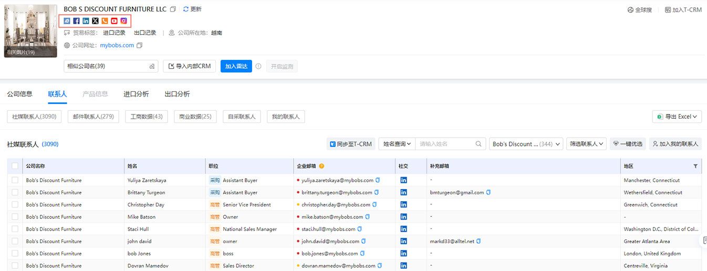Image resolution: width=707 pixels, height=271 pixels.
Task: Copy bmturgeon@gmail.com with its copy icon
Action: coord(488,193)
